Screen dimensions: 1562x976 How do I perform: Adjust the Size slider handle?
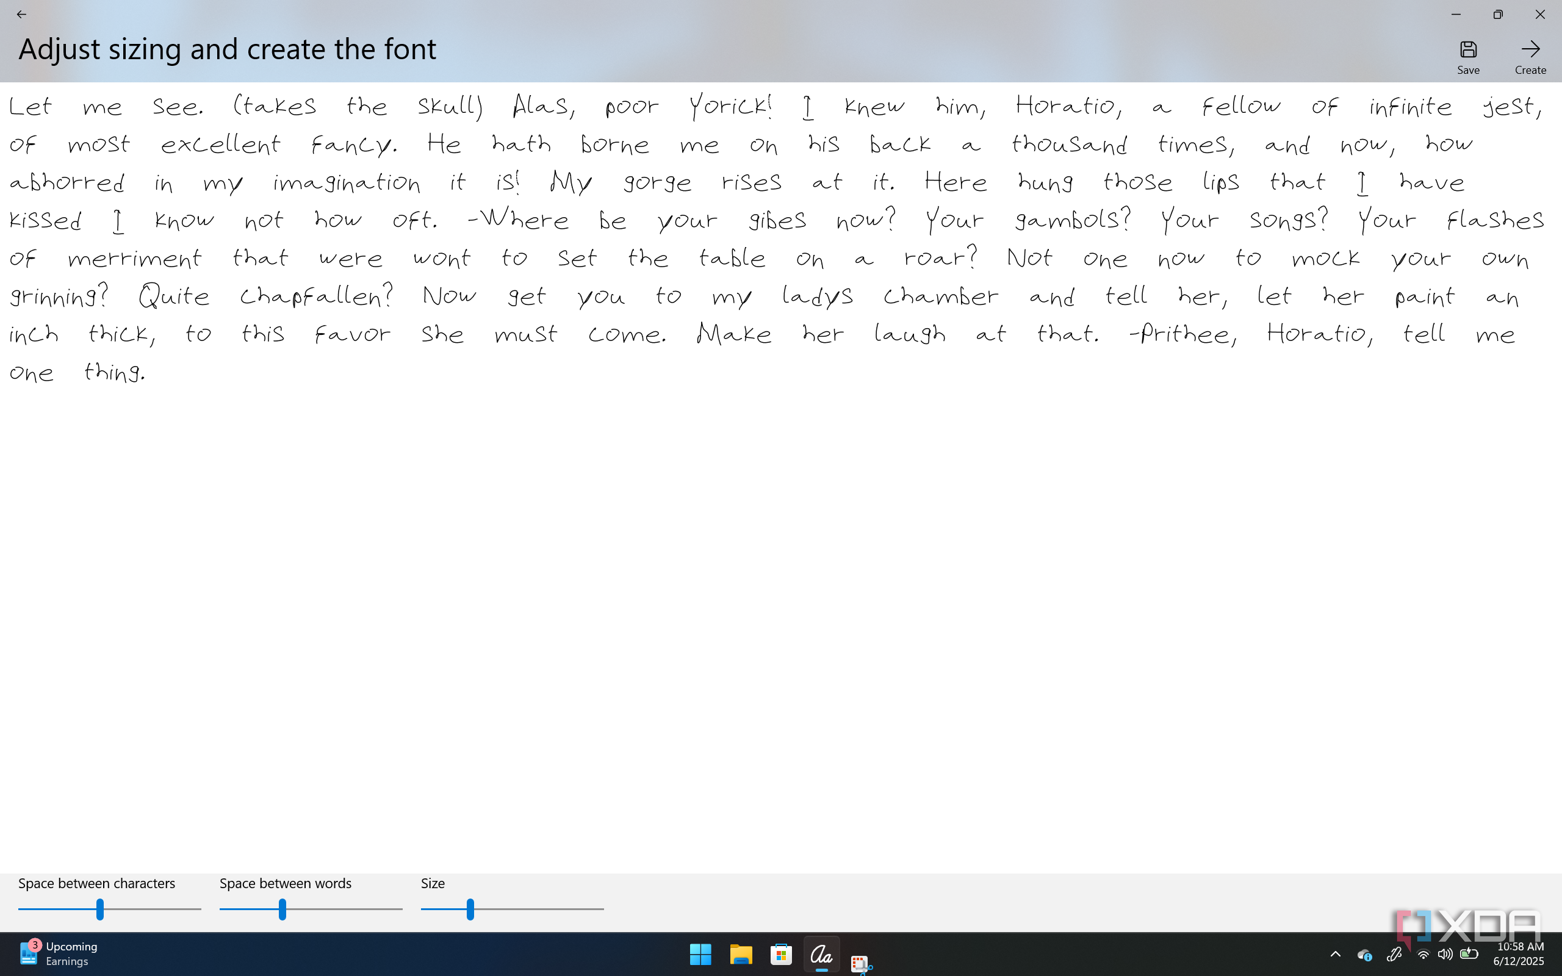pos(470,909)
